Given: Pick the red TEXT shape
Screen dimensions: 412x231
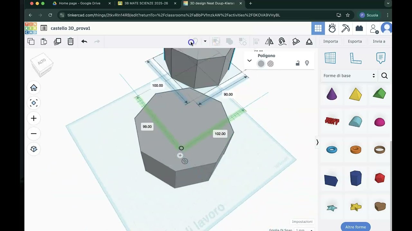Looking at the screenshot, I should point(332,121).
